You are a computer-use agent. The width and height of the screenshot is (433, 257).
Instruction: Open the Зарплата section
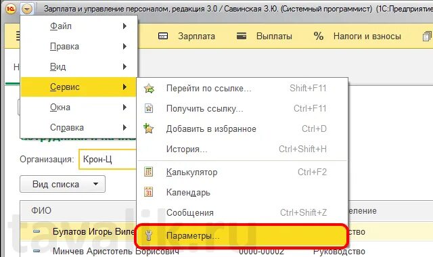click(x=196, y=36)
